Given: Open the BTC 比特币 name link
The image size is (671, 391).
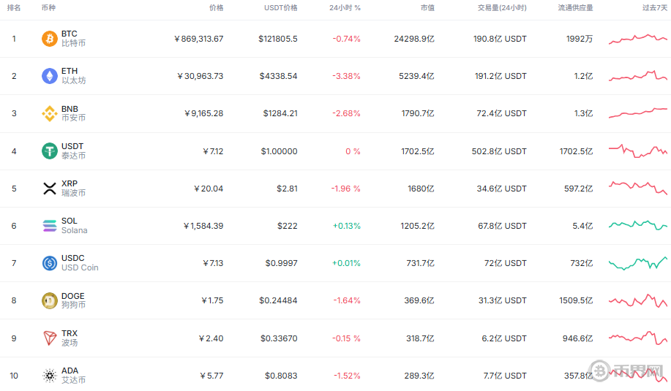Looking at the screenshot, I should pos(73,39).
